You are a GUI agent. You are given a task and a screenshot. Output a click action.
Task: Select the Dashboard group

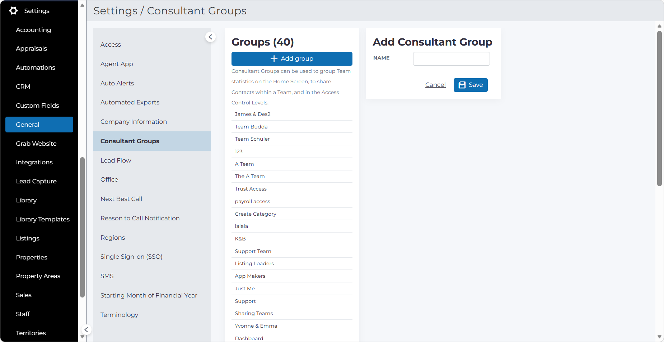pyautogui.click(x=292, y=338)
